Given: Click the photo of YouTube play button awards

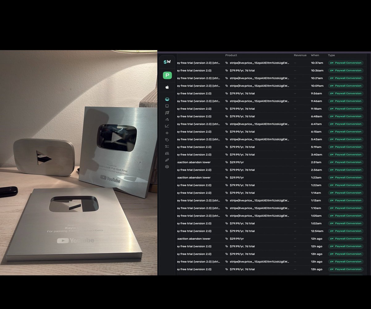Looking at the screenshot, I should click(79, 163).
